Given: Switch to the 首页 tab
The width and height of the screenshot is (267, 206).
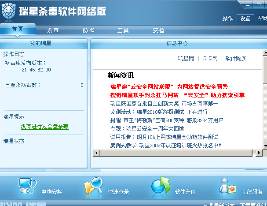Looking at the screenshot, I should pyautogui.click(x=17, y=29).
